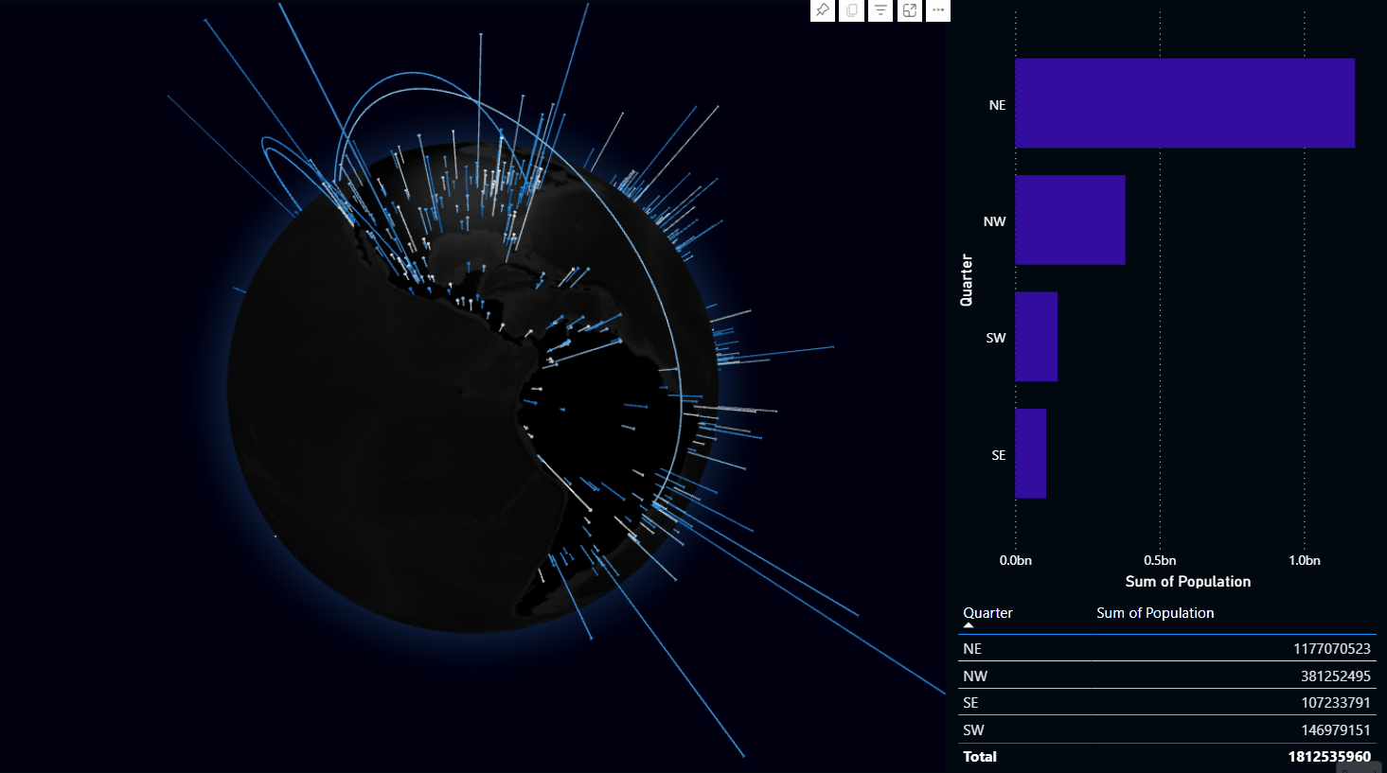Click the NE label on the chart axis
The height and width of the screenshot is (773, 1387).
coord(997,105)
